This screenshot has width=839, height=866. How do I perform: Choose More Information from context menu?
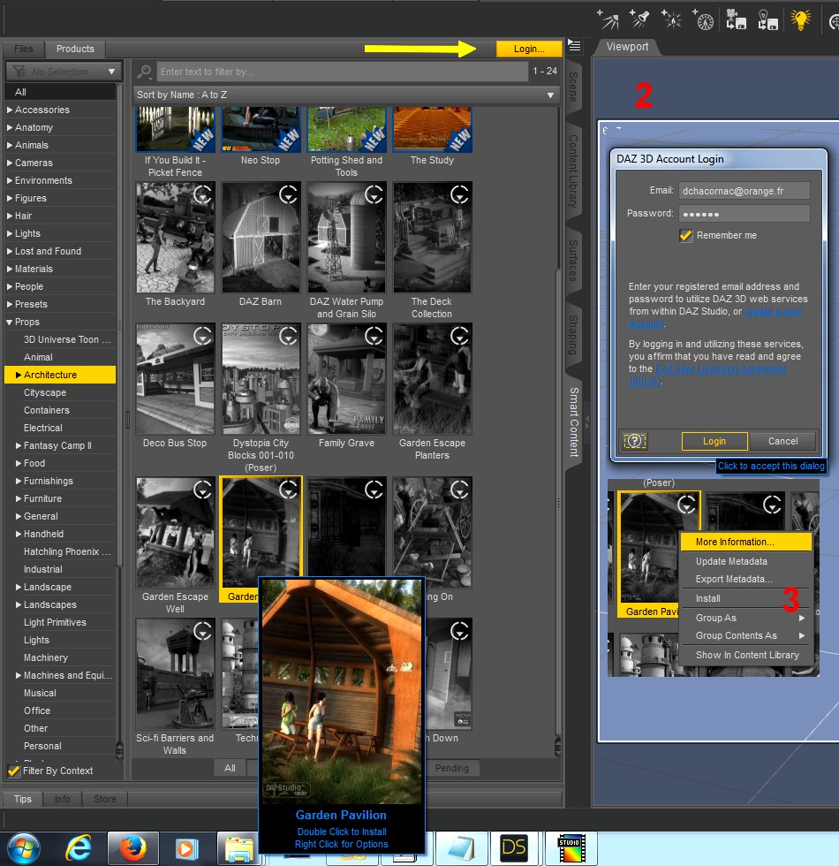click(745, 543)
